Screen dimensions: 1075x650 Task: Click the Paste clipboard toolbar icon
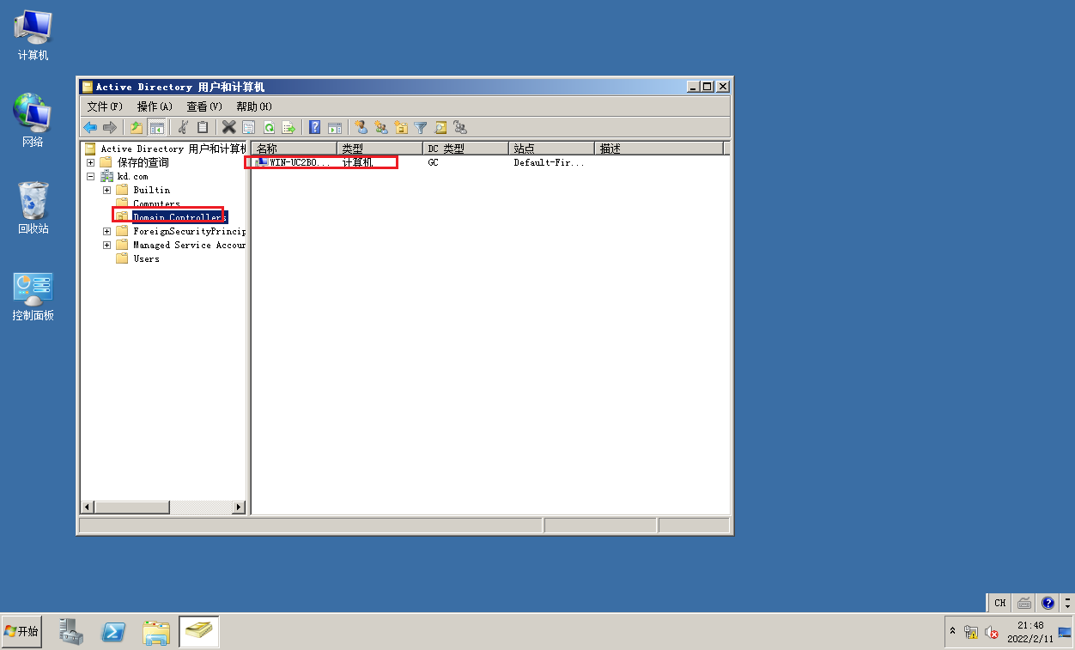pos(203,127)
